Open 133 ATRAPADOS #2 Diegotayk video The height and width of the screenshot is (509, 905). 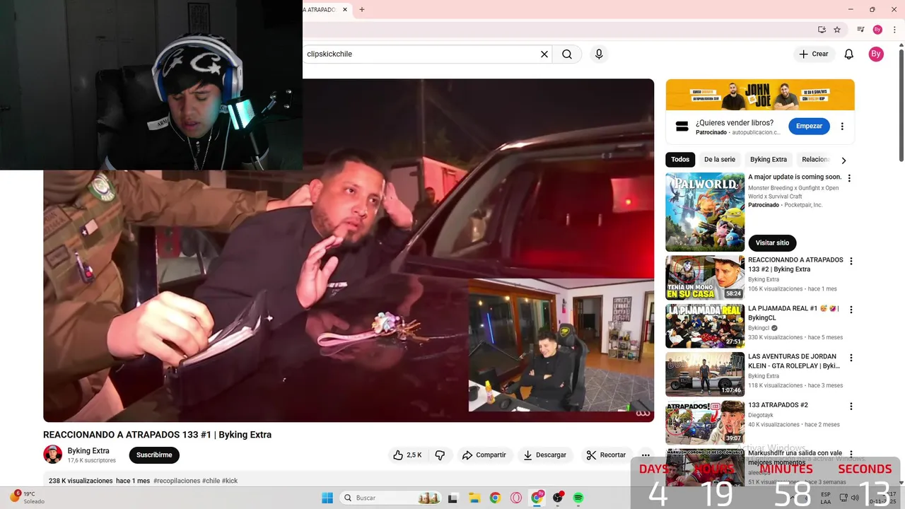click(705, 423)
